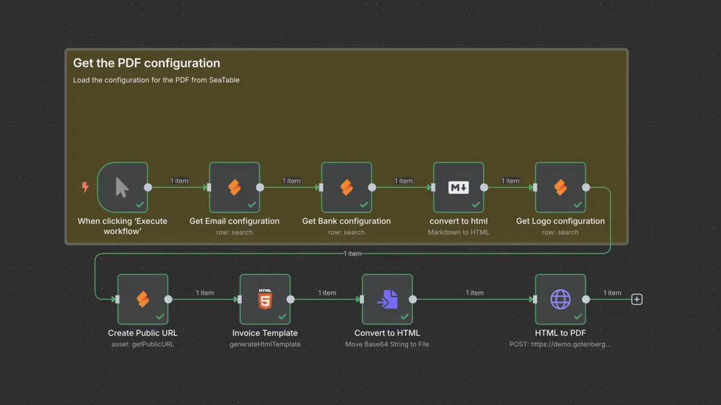Click the 'generateHtmlTemplate' subtitle
The height and width of the screenshot is (405, 721).
pyautogui.click(x=265, y=344)
